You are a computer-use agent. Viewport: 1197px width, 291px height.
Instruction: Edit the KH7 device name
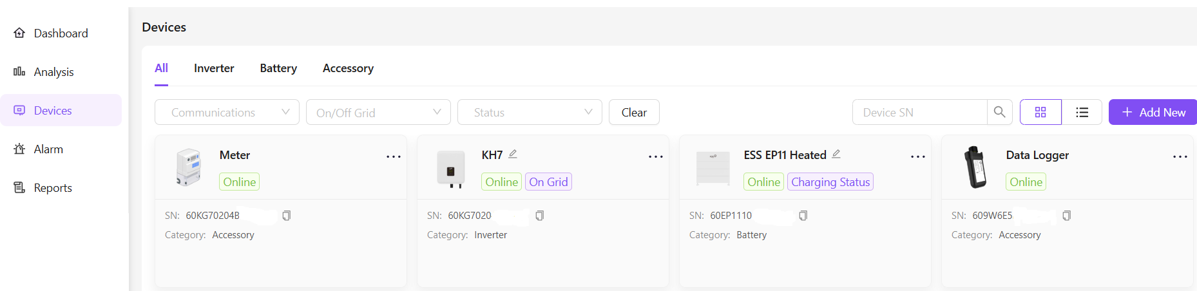(513, 155)
